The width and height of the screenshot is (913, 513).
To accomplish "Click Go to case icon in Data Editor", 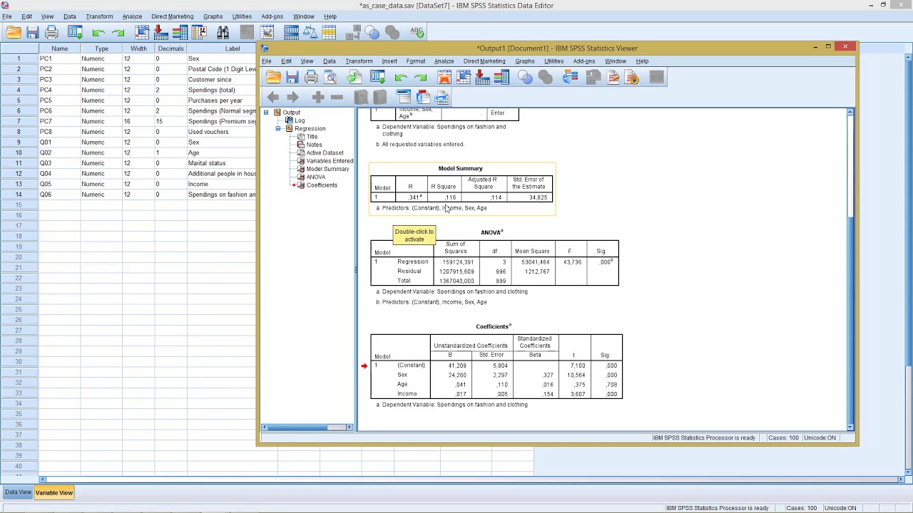I will 142,32.
